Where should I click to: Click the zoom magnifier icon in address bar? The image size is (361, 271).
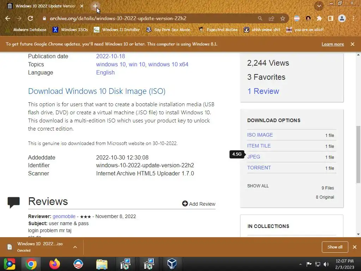coord(260,18)
